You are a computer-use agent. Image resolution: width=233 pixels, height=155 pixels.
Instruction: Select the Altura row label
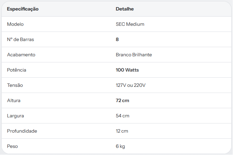tap(14, 101)
